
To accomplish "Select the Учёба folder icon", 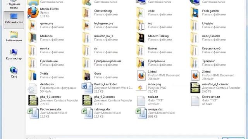I will [33, 75].
